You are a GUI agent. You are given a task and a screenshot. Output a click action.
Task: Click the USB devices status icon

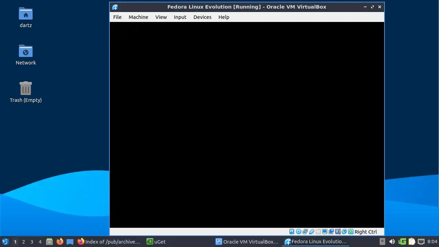coord(311,232)
